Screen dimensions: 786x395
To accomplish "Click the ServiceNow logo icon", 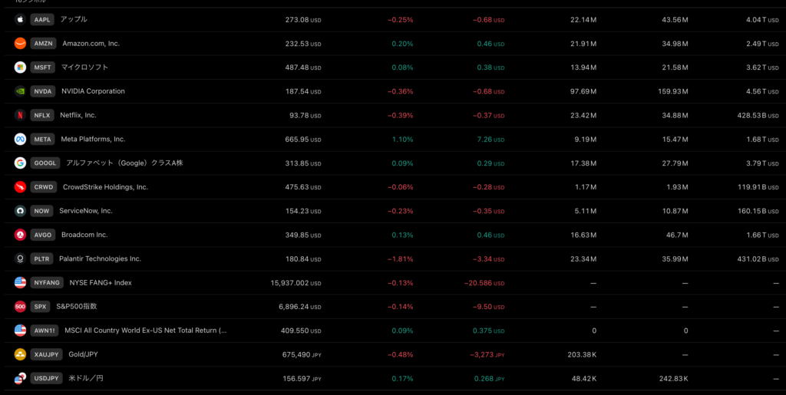I will pyautogui.click(x=20, y=211).
